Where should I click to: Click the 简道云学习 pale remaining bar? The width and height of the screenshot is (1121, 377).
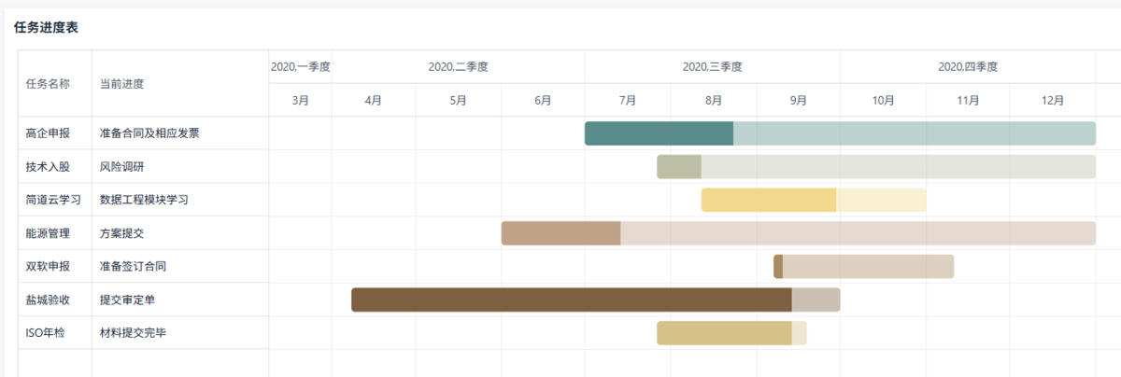coord(881,200)
